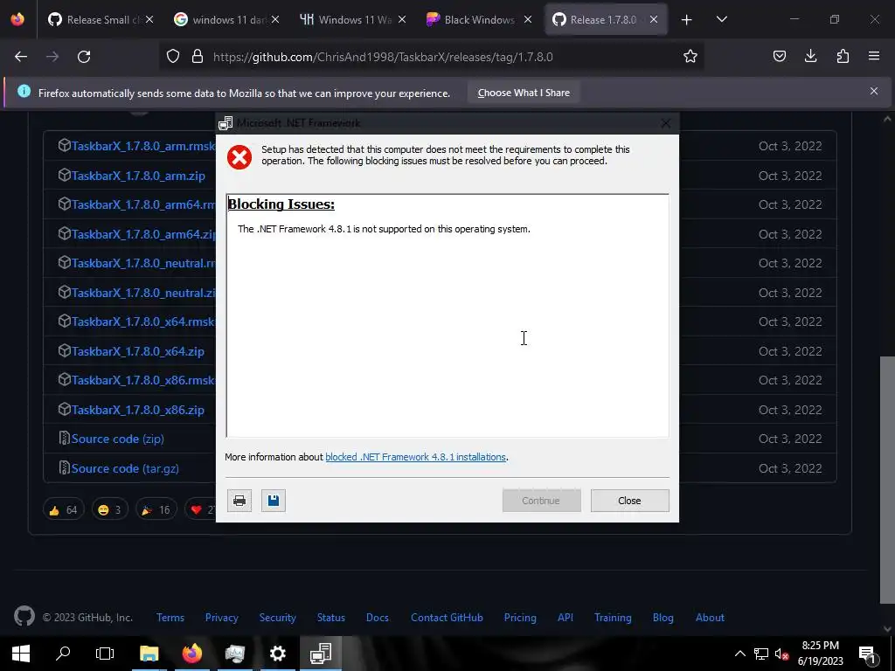Show site security lock information

click(198, 57)
